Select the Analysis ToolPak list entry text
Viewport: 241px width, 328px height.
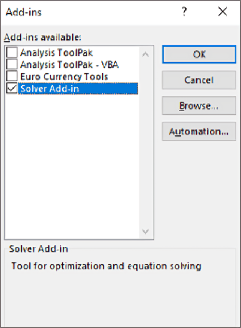(56, 53)
